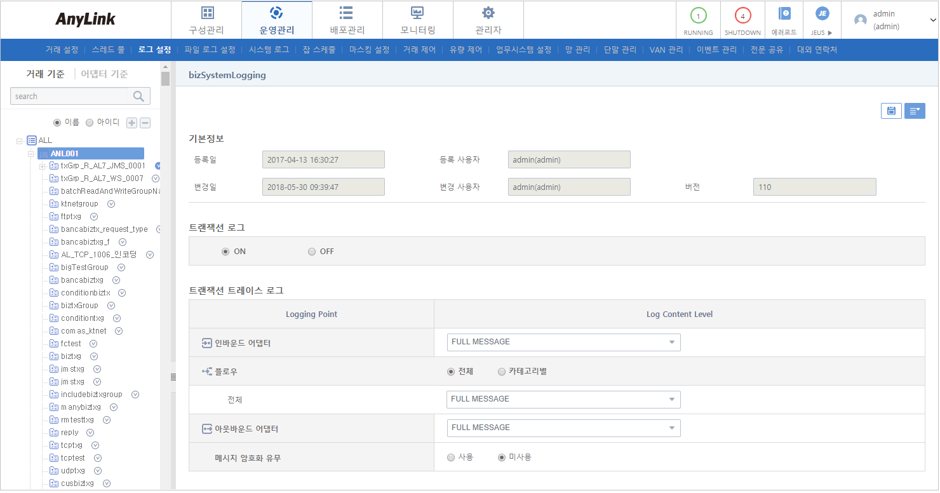Expand txGrp_R_AL7_JMS_0001 tree node

click(x=42, y=166)
